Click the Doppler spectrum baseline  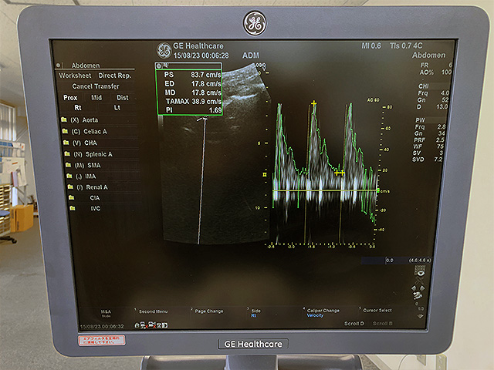(324, 190)
